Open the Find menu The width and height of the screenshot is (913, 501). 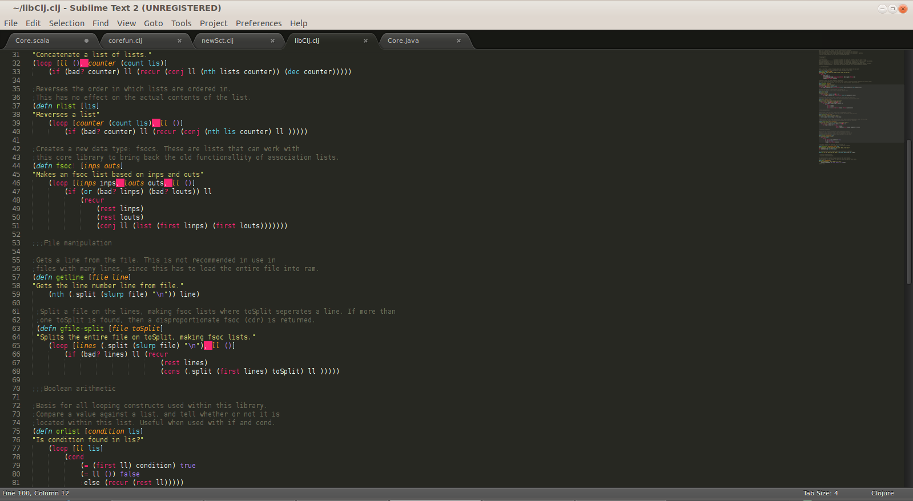(100, 23)
